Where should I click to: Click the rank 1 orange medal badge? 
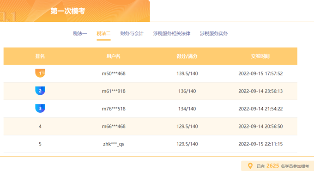point(40,73)
